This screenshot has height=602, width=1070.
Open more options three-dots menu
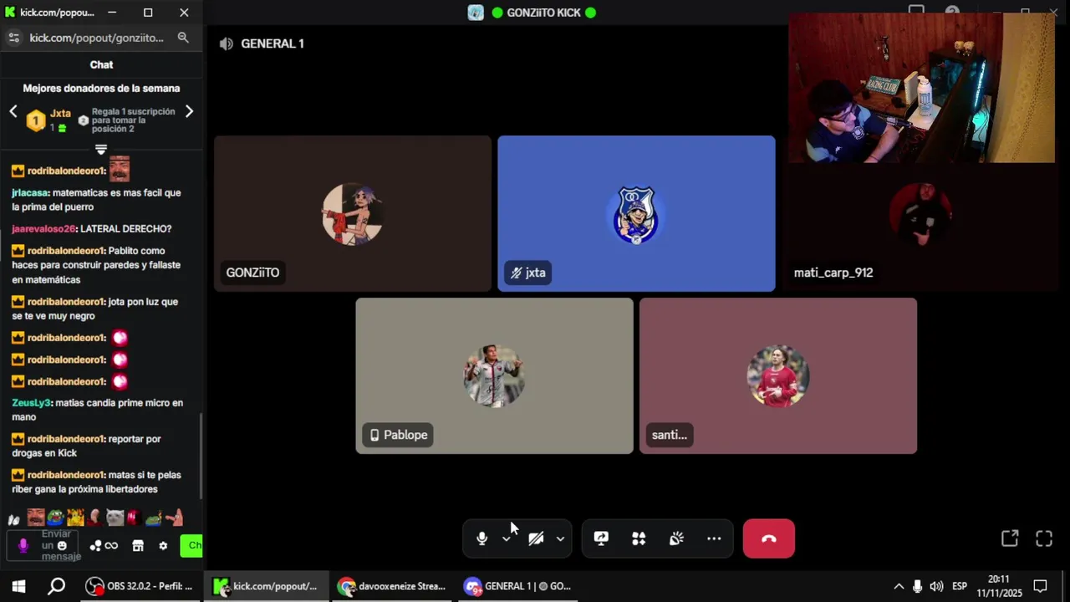714,538
